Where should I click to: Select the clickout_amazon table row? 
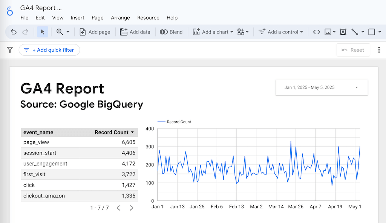pyautogui.click(x=79, y=196)
